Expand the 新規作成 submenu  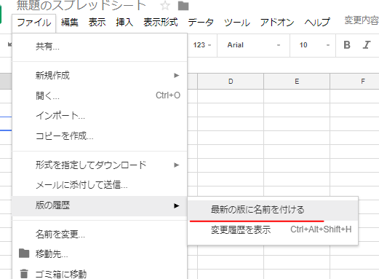(100, 76)
